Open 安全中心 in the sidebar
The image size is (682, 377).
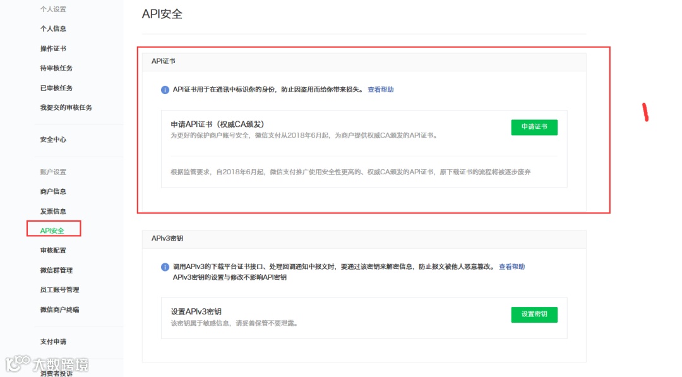(53, 140)
